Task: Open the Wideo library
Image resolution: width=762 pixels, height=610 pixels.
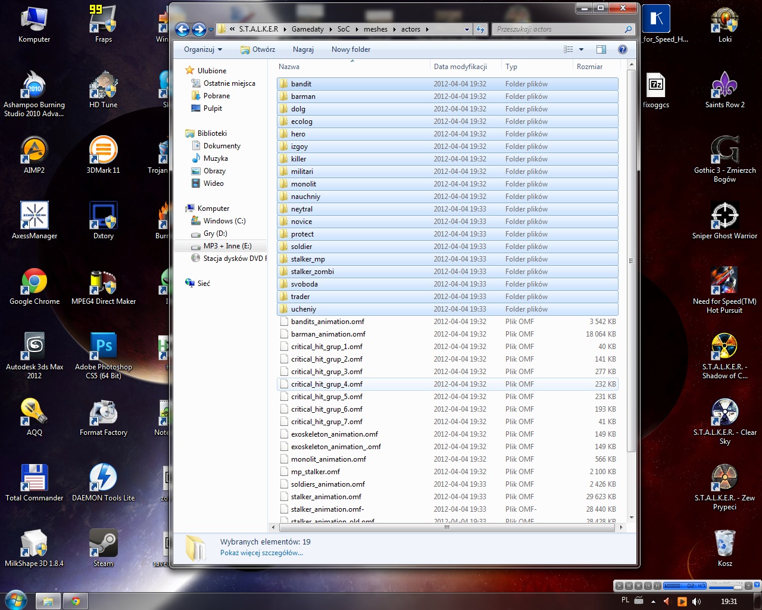Action: point(214,183)
